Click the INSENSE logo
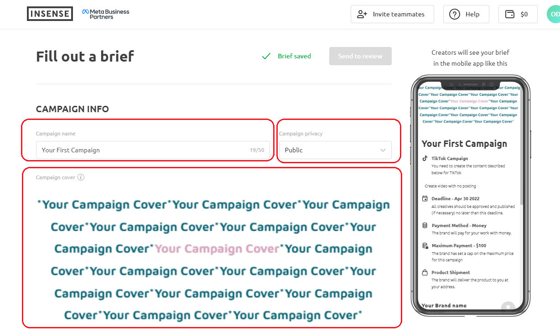 50,14
